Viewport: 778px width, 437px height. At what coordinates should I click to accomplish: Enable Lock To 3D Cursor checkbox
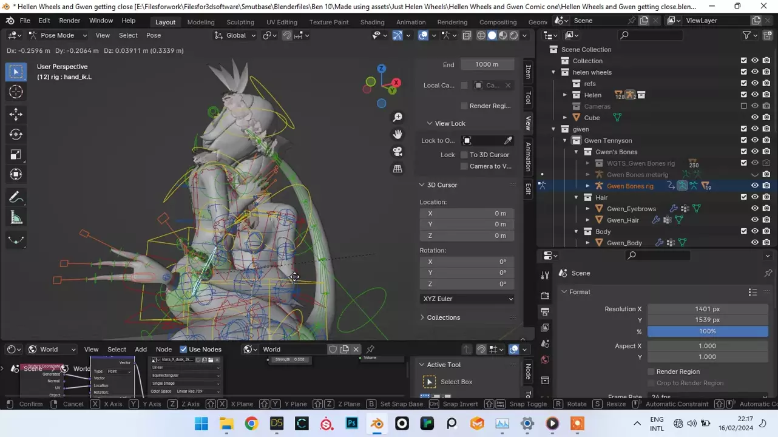(464, 155)
